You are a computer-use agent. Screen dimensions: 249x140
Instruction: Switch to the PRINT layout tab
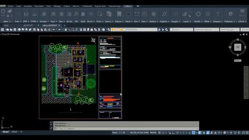(15, 132)
